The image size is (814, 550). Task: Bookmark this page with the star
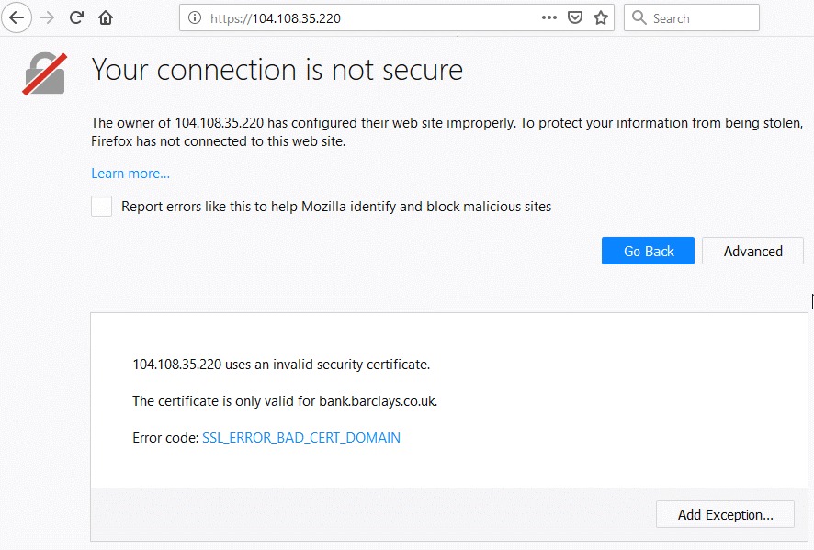(601, 17)
